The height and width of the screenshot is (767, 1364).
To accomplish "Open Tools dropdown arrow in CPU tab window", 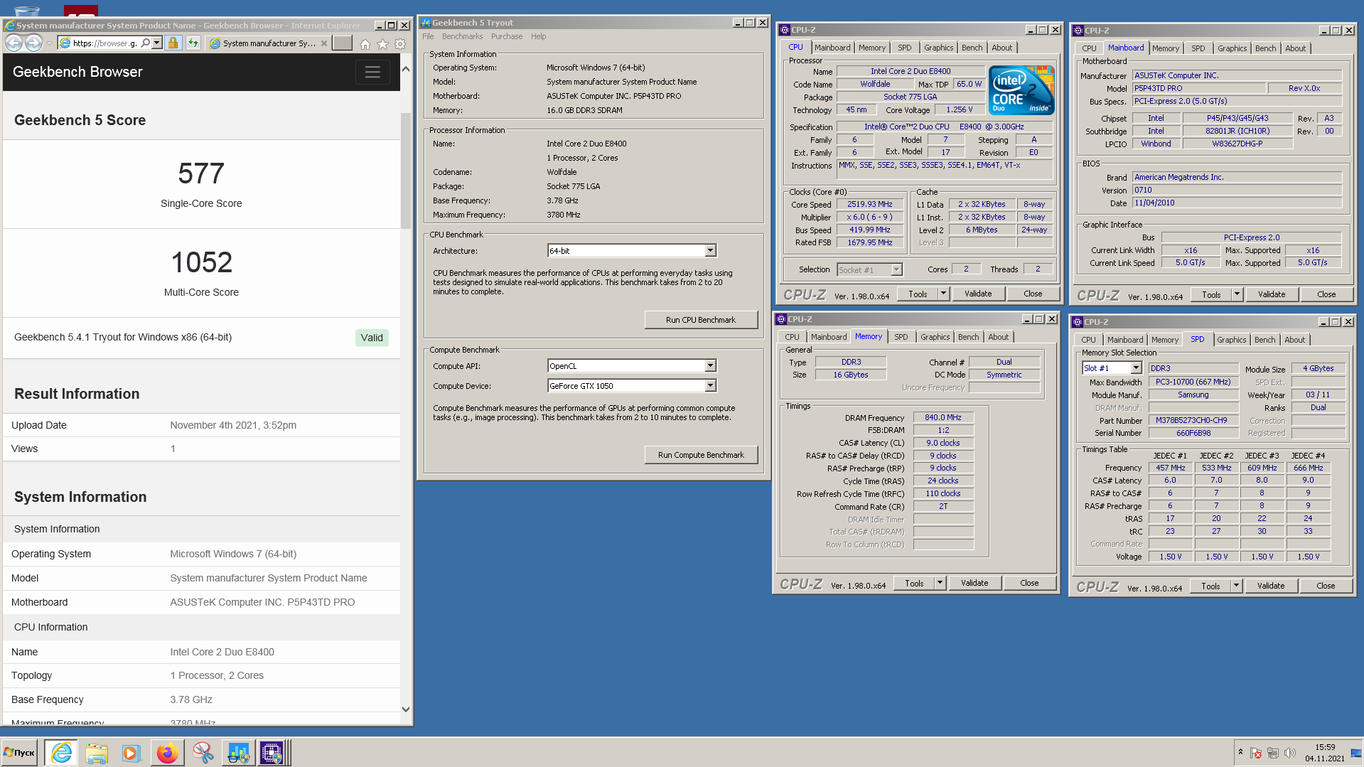I will click(x=943, y=294).
